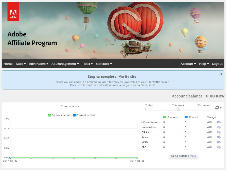Click the arrow icon in the Impressions row
The height and width of the screenshot is (170, 226).
coord(219,127)
